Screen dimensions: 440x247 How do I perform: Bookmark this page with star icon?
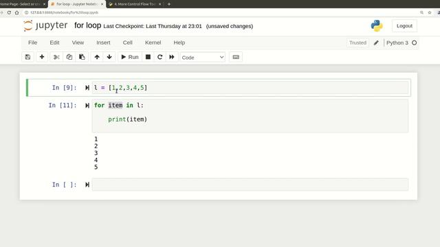coord(429,12)
